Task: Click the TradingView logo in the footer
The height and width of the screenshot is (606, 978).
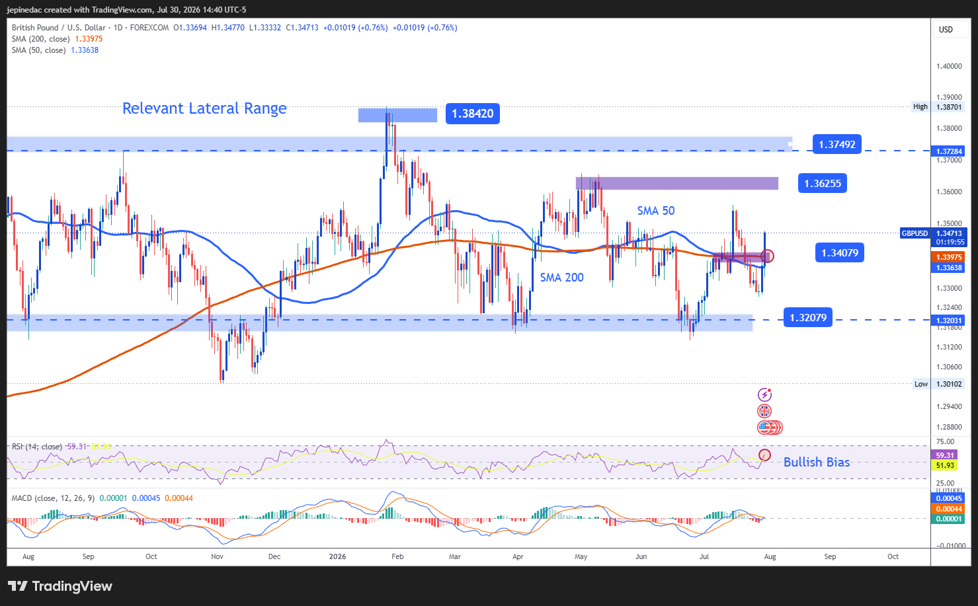Action: (x=60, y=586)
